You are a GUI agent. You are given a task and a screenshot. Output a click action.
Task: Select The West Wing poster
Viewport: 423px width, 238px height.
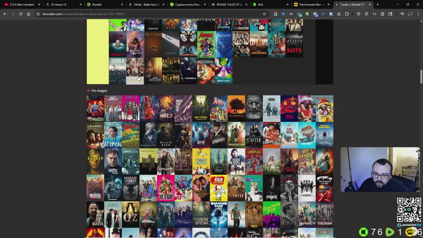coord(171,71)
